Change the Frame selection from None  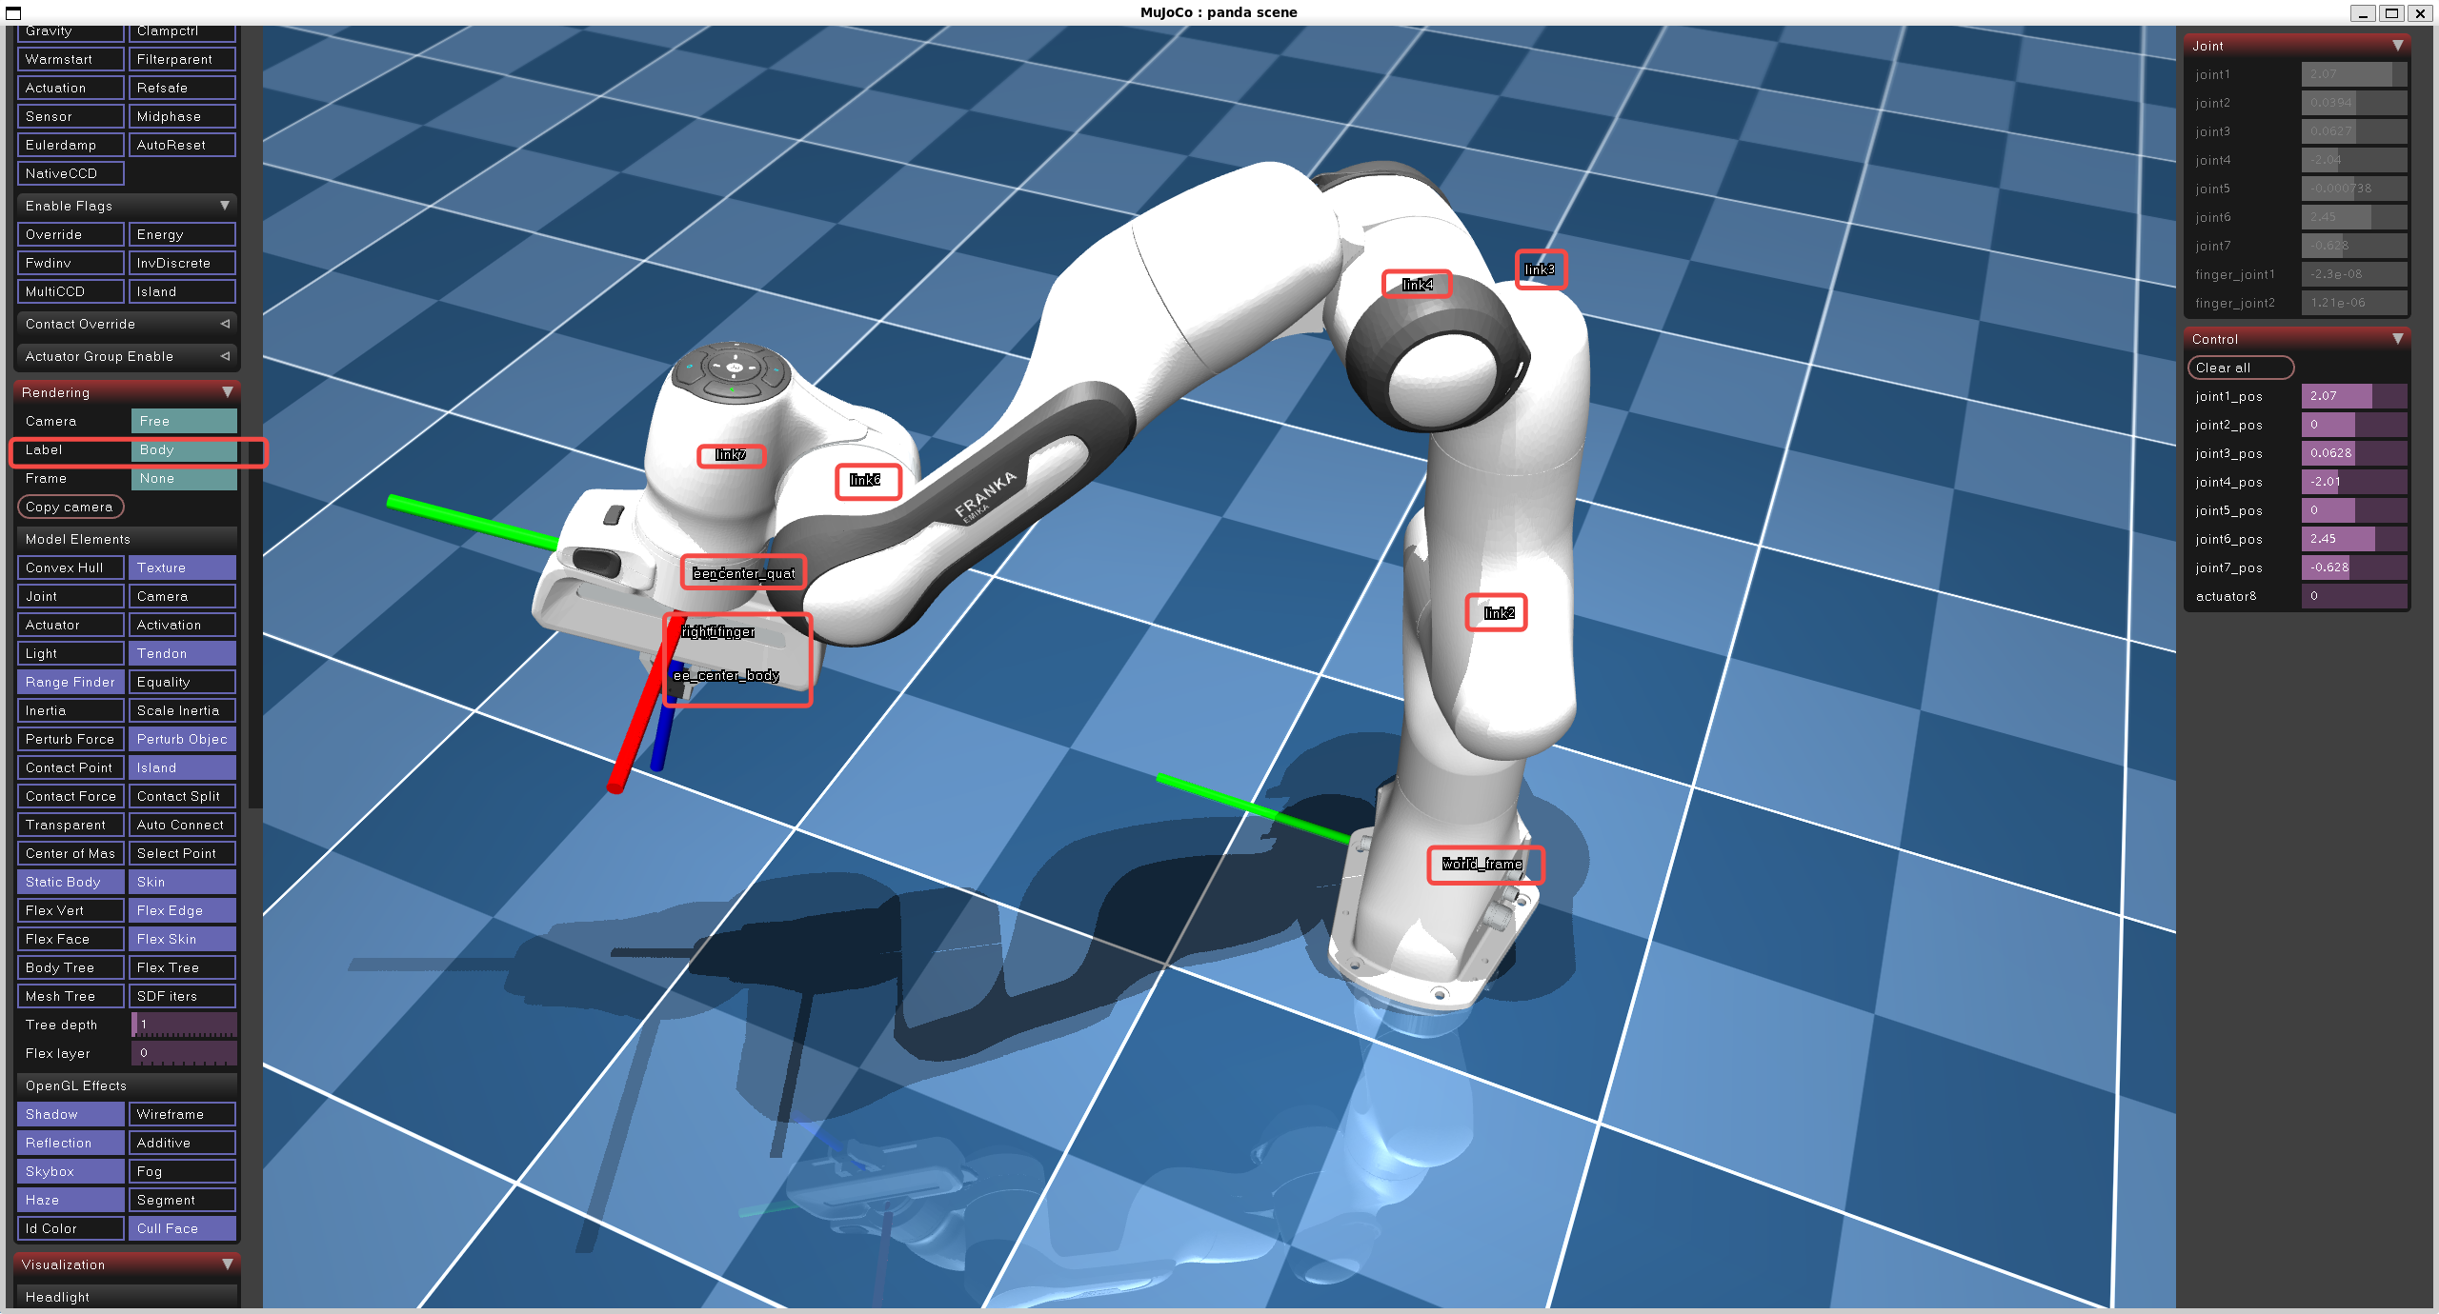coord(183,478)
